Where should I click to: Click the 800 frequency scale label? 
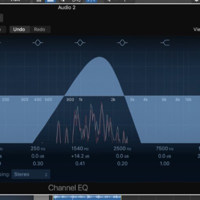pyautogui.click(x=70, y=99)
